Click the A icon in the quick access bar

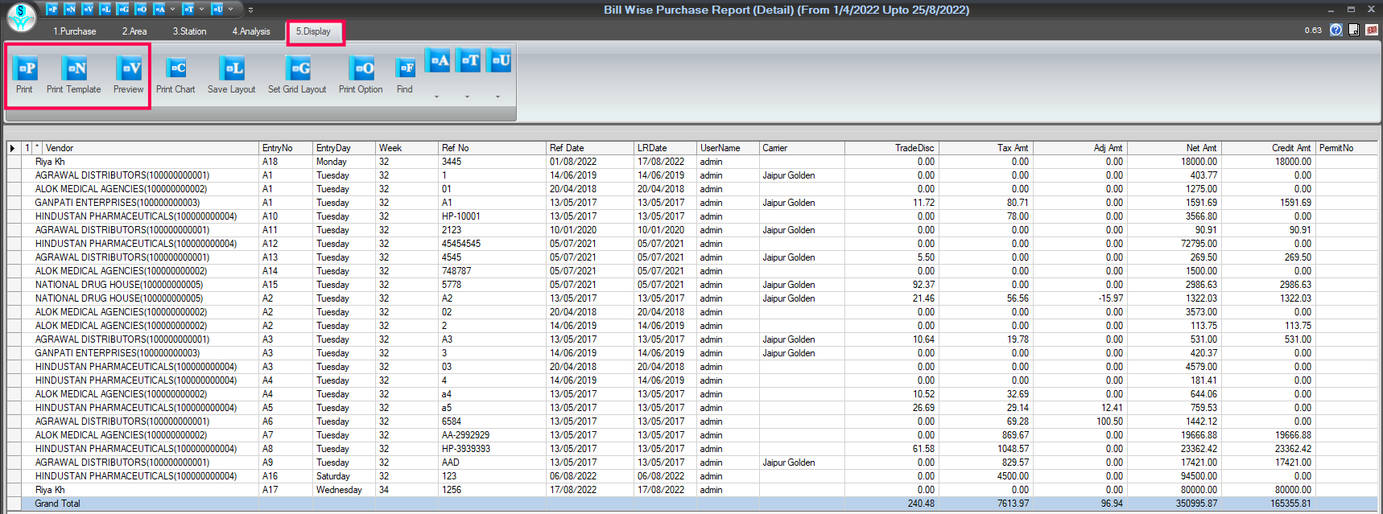(x=159, y=9)
